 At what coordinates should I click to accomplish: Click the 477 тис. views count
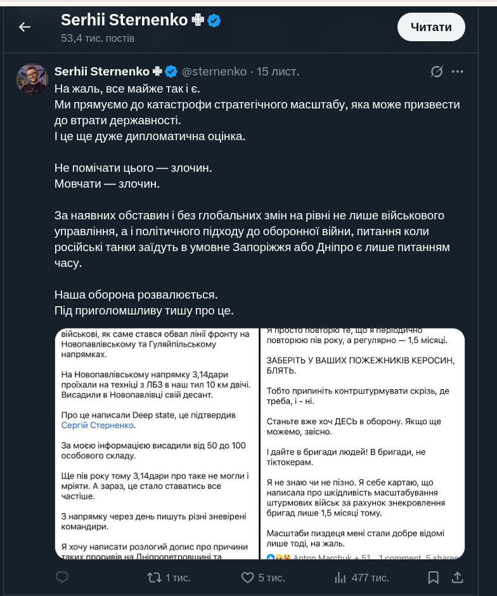(x=370, y=578)
